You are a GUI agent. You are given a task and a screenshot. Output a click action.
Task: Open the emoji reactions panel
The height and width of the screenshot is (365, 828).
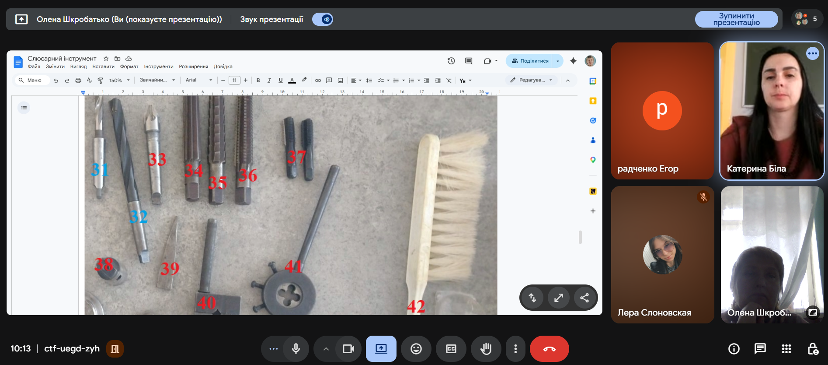pos(416,349)
